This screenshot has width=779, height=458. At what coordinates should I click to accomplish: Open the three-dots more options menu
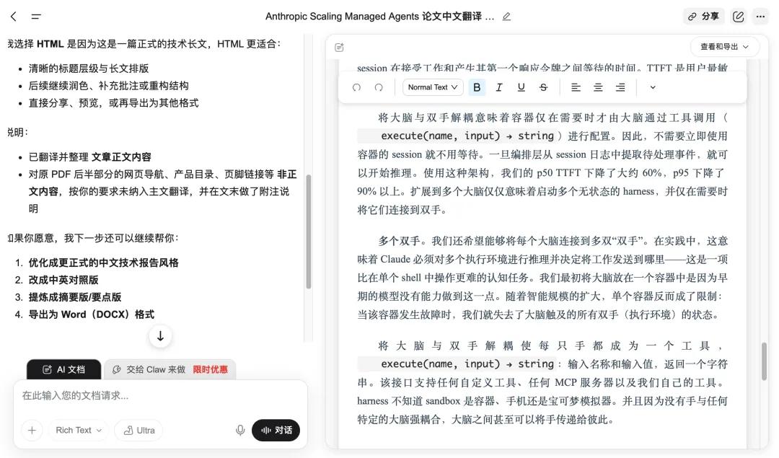click(x=760, y=17)
